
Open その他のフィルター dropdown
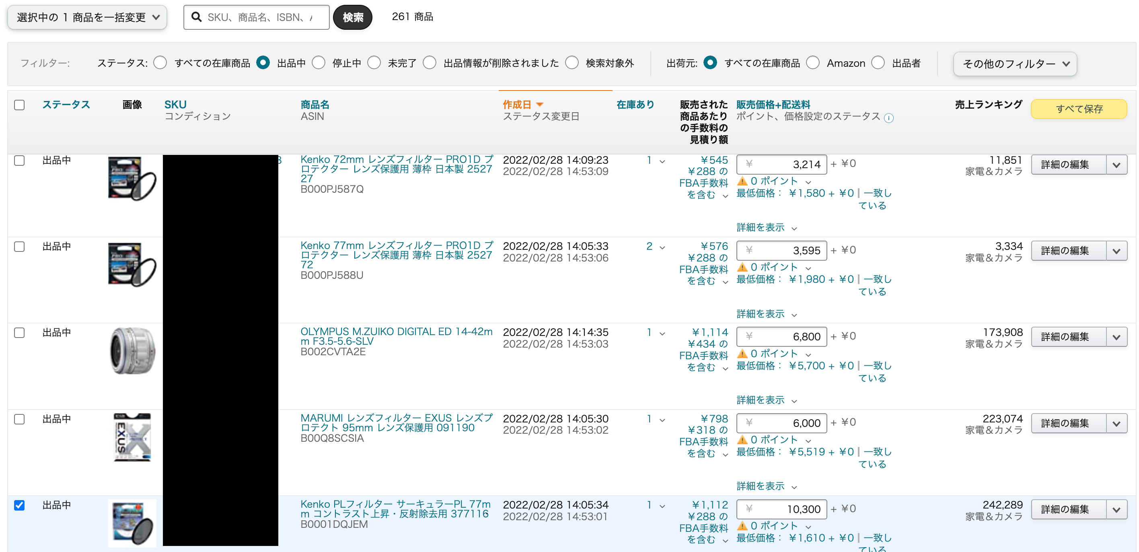[1015, 64]
